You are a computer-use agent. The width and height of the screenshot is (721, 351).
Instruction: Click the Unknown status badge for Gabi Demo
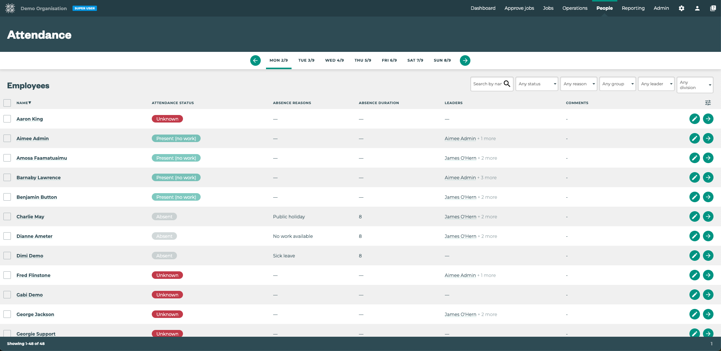[x=167, y=295]
